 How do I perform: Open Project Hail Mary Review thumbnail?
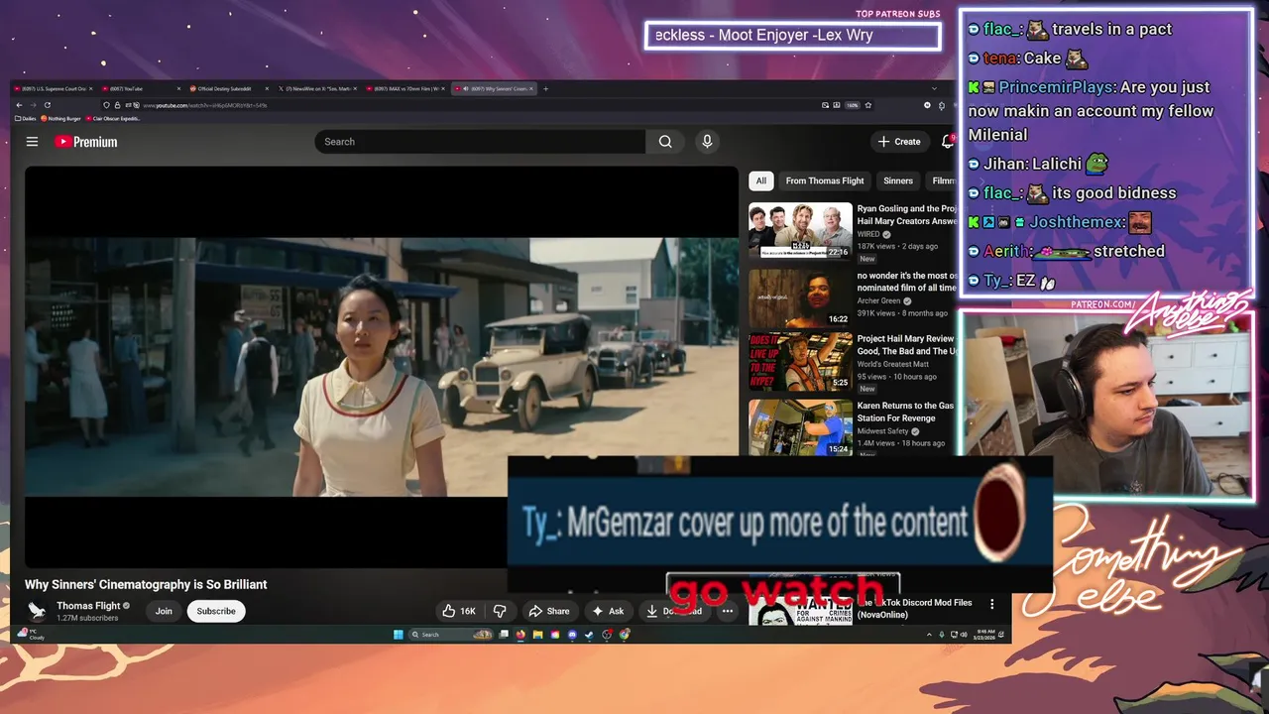(800, 362)
